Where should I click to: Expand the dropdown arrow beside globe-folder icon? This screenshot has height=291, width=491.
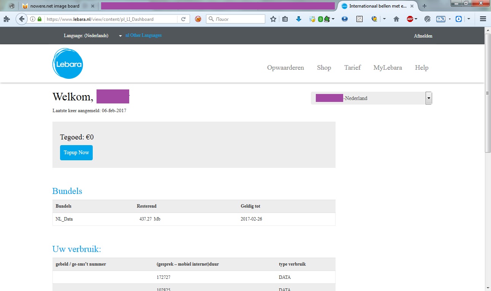pos(384,19)
